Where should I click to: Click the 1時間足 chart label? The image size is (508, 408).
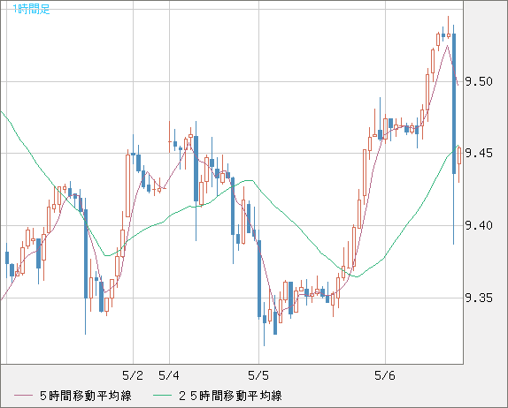pos(32,9)
